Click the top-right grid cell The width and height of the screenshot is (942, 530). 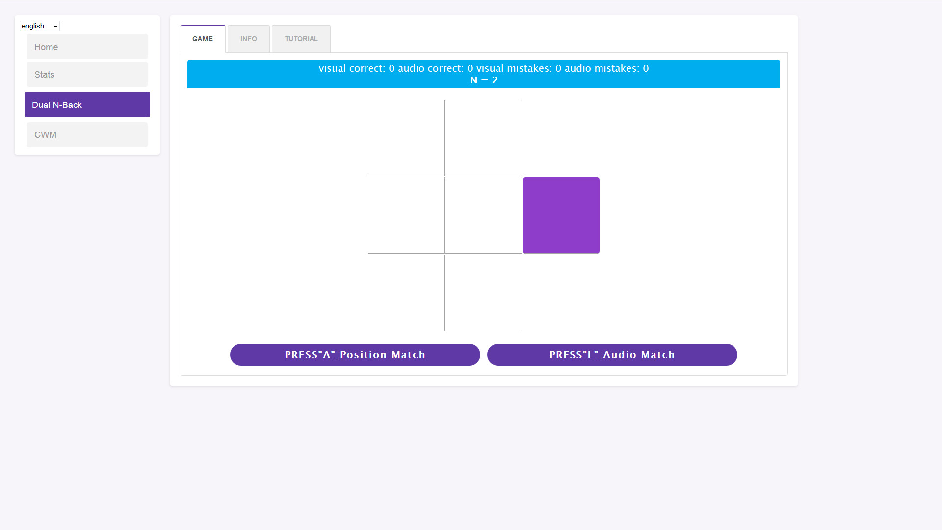[x=561, y=138]
